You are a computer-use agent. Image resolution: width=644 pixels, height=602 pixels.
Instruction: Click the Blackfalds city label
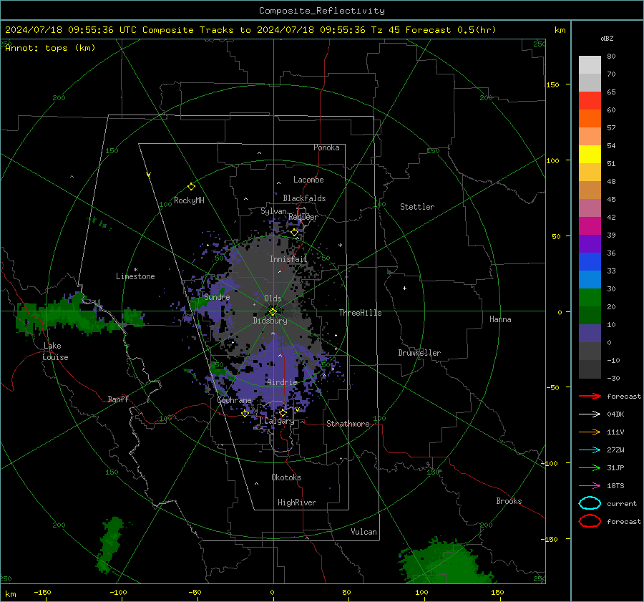(x=304, y=198)
